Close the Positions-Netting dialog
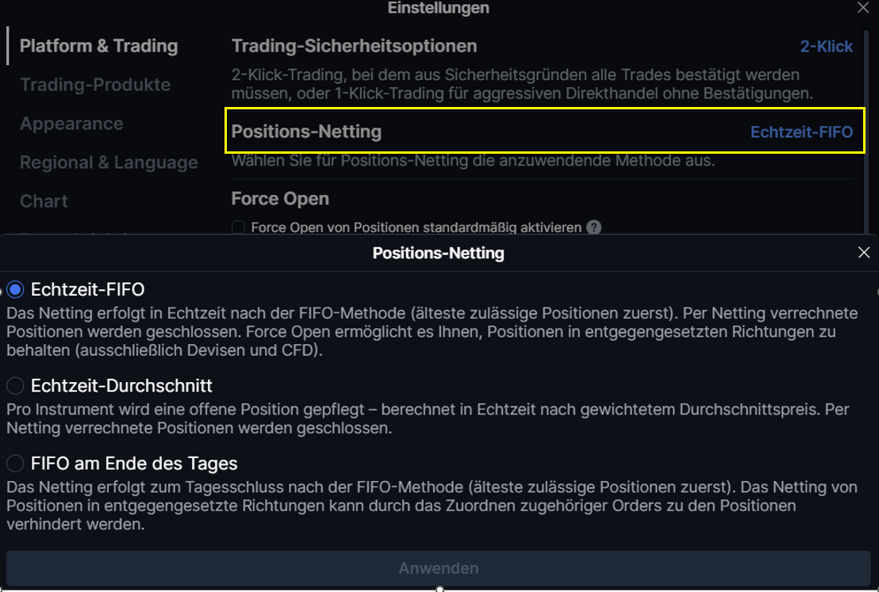Image resolution: width=879 pixels, height=592 pixels. click(x=863, y=253)
